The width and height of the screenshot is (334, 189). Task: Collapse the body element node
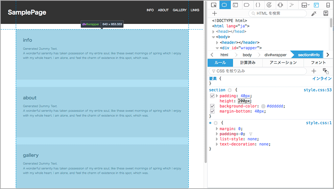pos(213,37)
